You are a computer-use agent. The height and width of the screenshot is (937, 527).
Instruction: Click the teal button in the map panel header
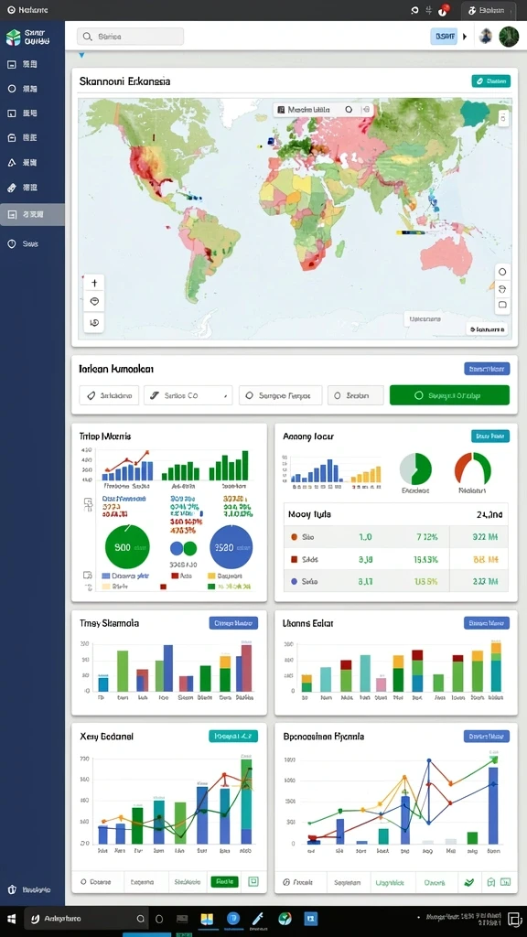(490, 81)
